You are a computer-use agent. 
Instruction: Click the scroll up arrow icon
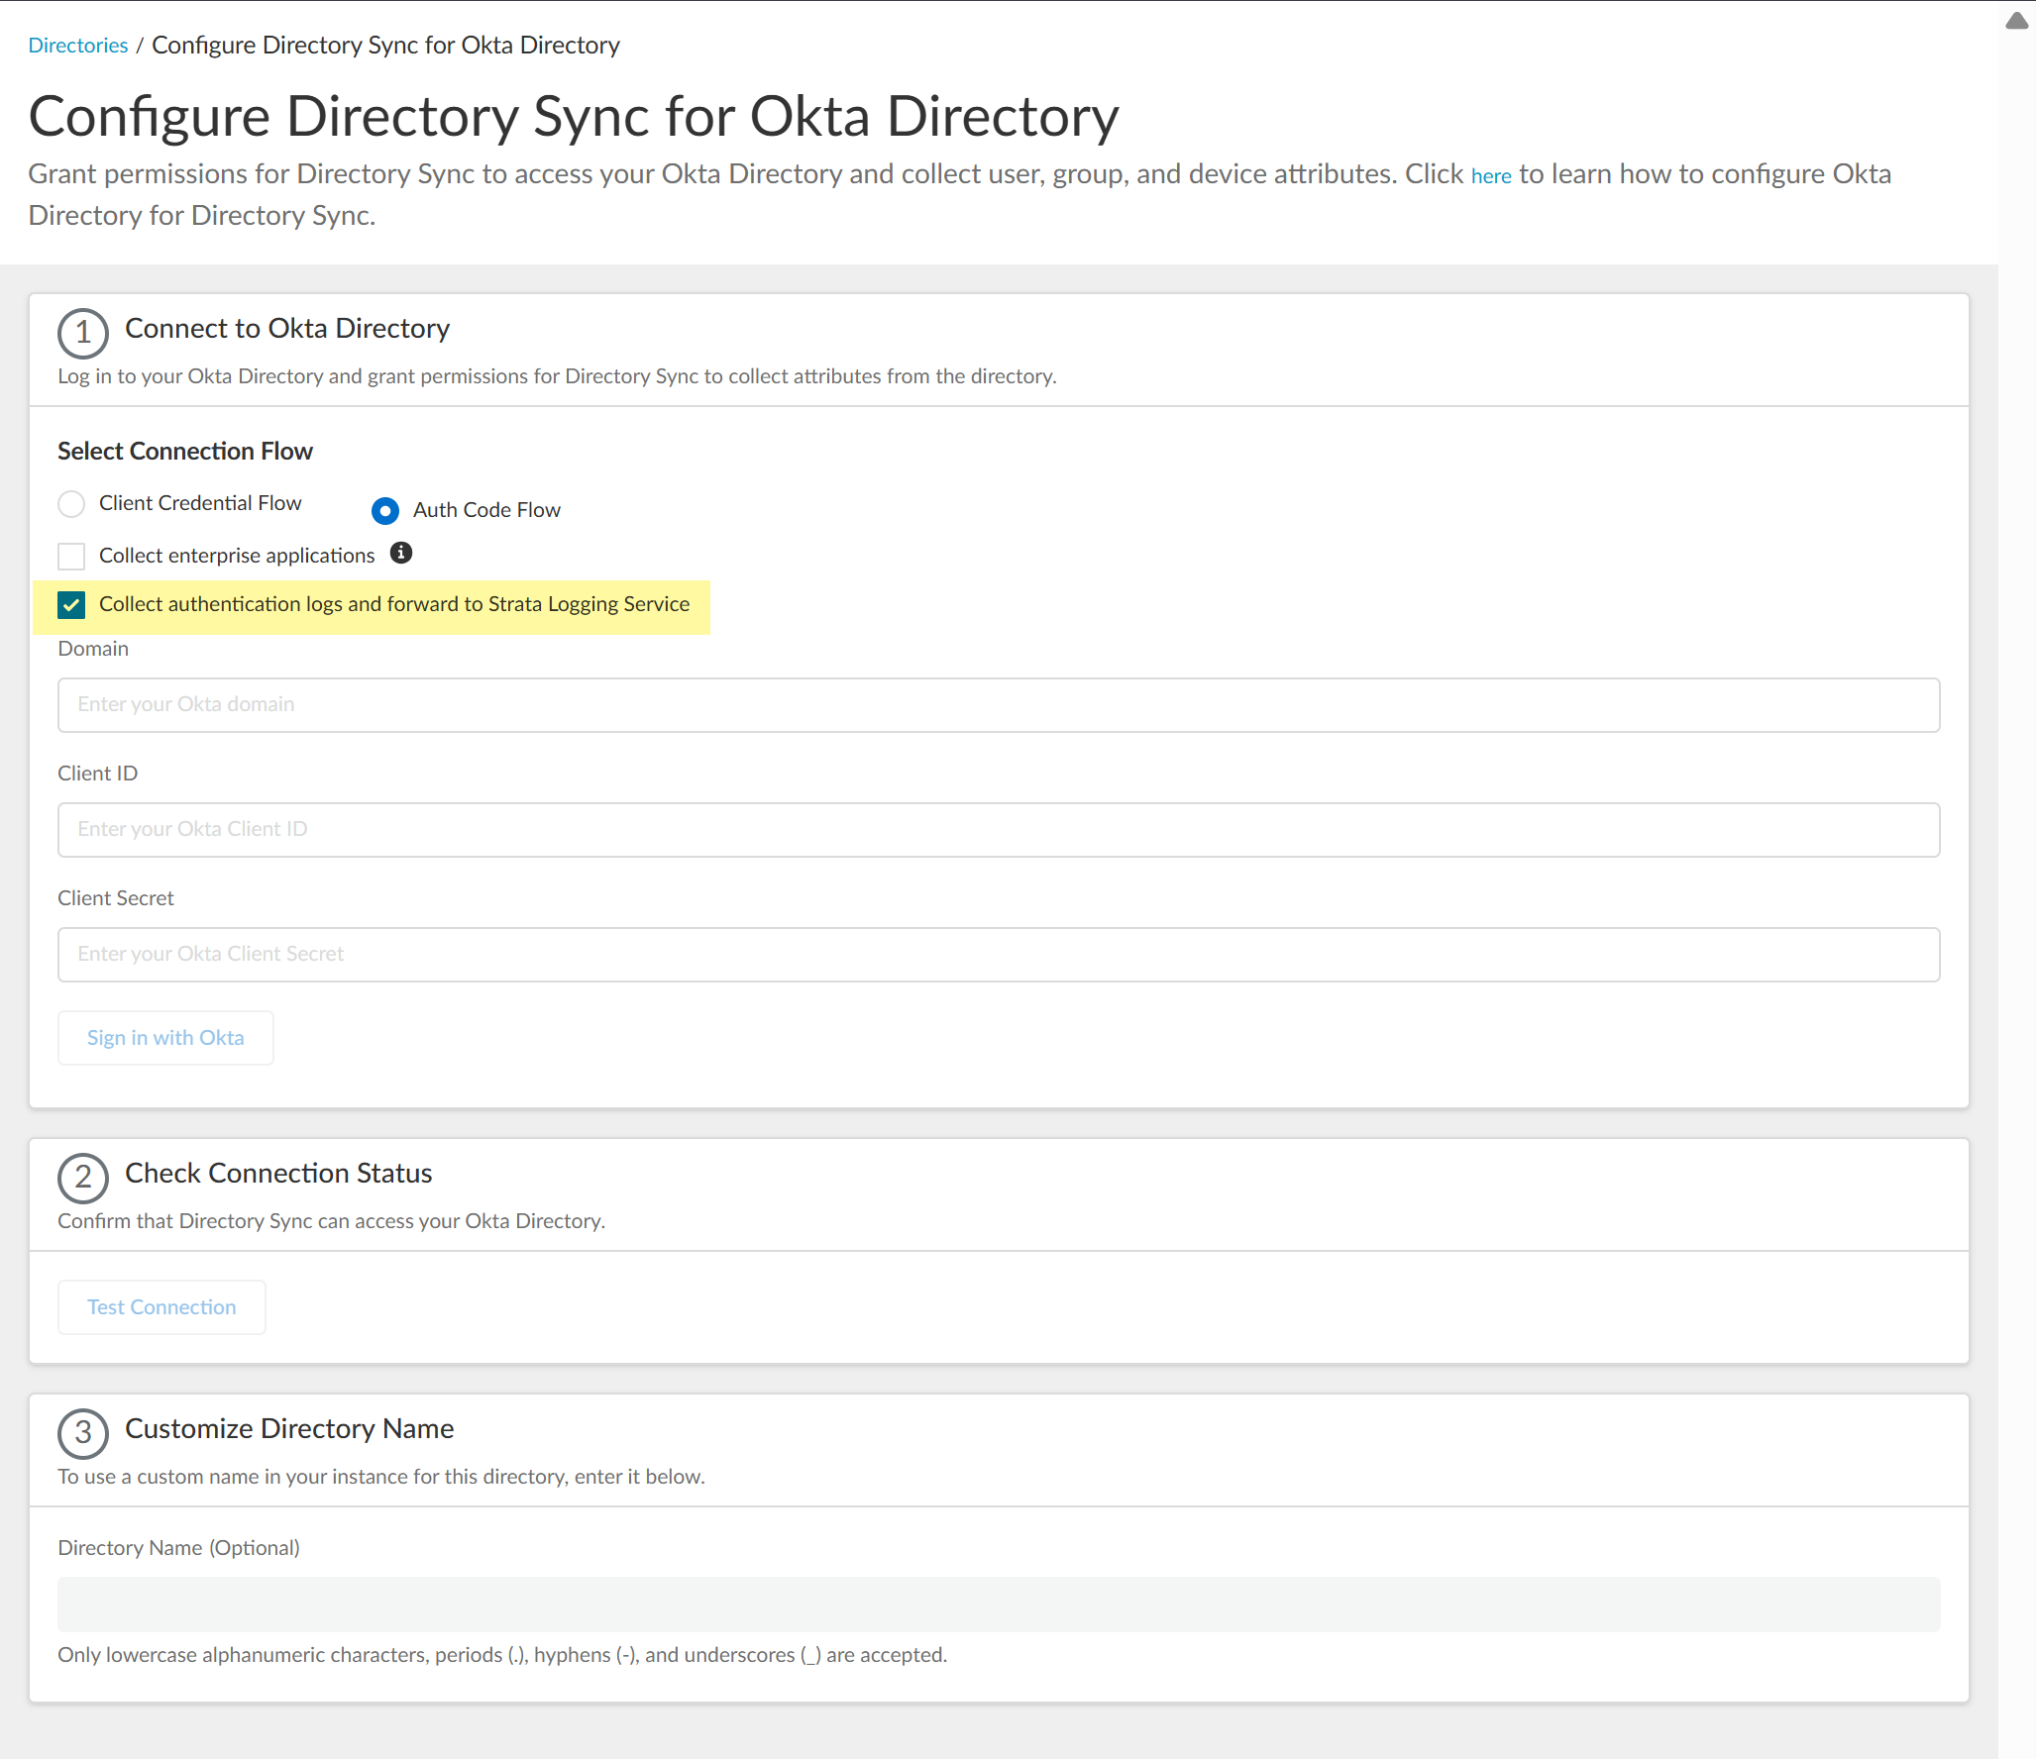click(2016, 21)
